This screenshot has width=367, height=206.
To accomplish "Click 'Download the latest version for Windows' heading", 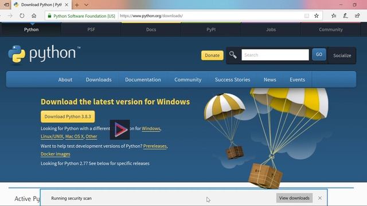I will (115, 102).
